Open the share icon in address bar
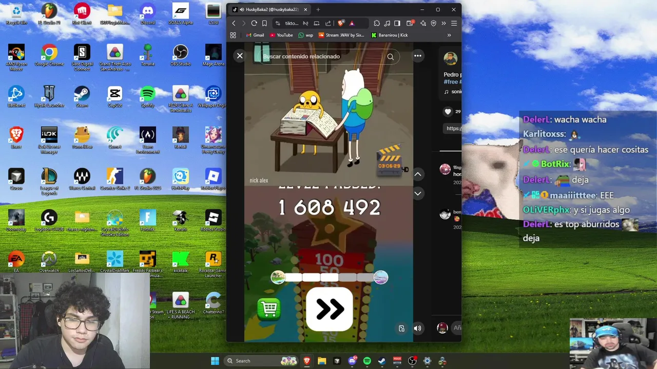Screen dimensions: 657x369 (328, 23)
